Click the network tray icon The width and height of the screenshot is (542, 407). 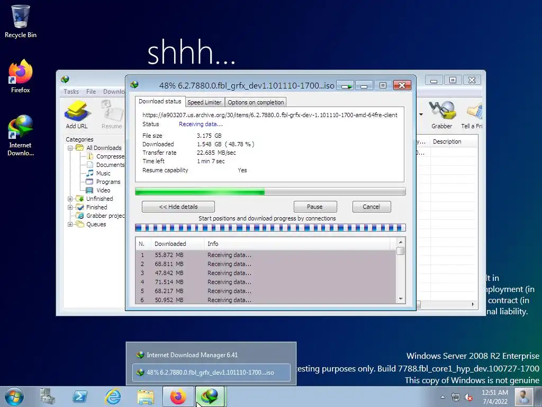coord(456,397)
